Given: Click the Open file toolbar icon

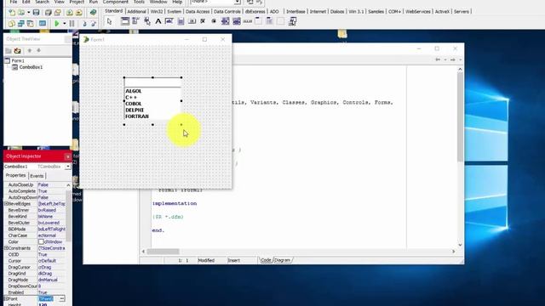Looking at the screenshot, I should click(21, 13).
